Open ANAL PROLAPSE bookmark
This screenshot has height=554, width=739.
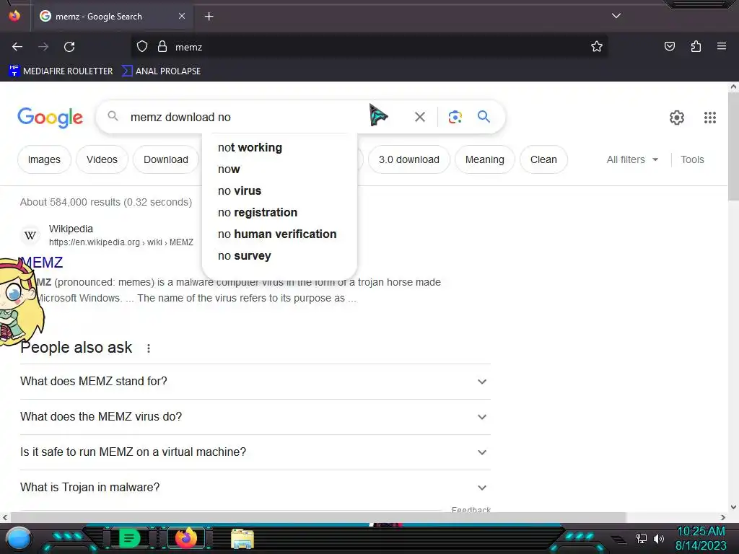[x=161, y=71]
